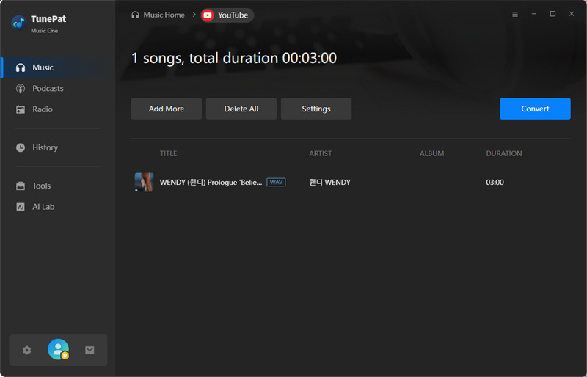Open the Settings button above song list
587x377 pixels.
(x=316, y=109)
